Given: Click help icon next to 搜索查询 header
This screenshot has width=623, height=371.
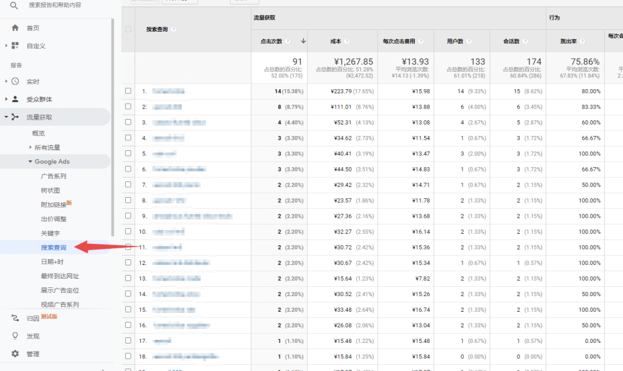Looking at the screenshot, I should coord(174,29).
